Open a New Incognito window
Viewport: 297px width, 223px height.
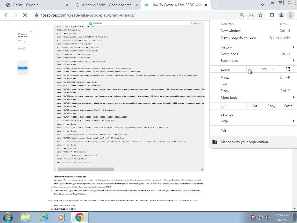[x=253, y=37]
